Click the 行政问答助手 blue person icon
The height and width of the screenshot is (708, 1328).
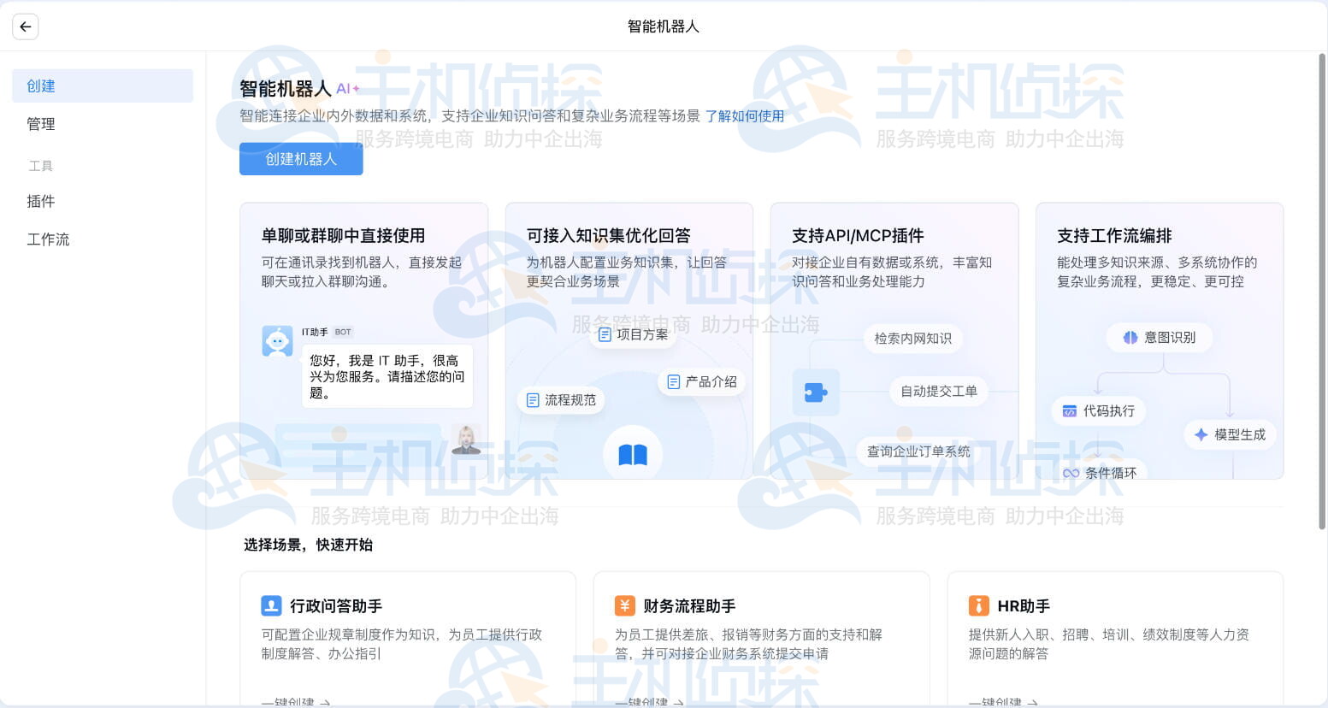tap(271, 605)
